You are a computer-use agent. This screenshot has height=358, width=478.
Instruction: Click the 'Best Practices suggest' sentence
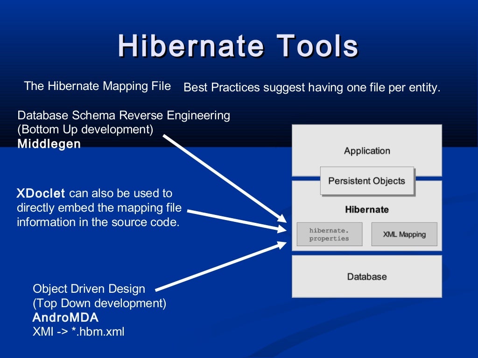pos(312,87)
